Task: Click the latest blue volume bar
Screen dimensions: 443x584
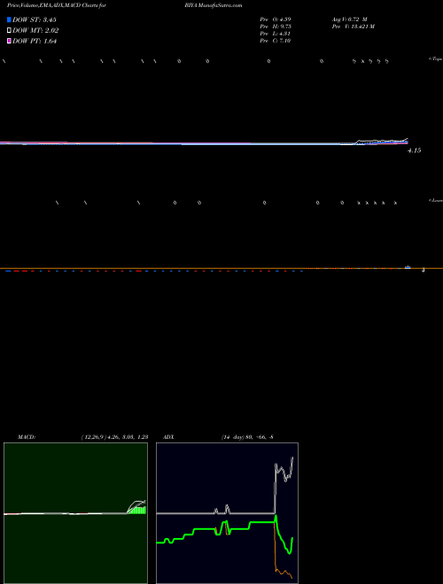Action: pyautogui.click(x=408, y=267)
